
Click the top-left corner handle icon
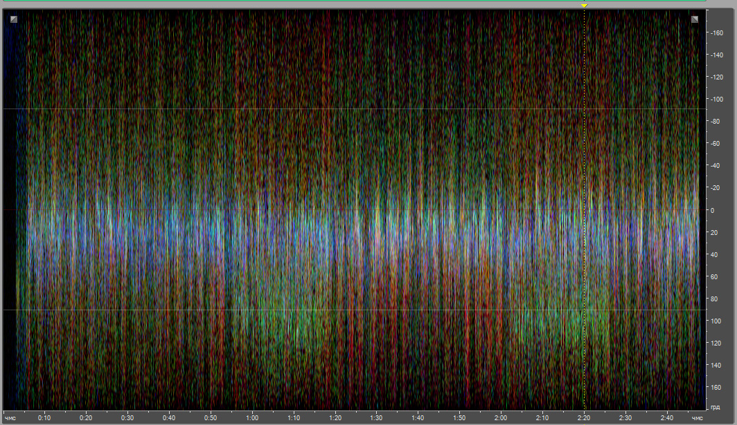[13, 19]
